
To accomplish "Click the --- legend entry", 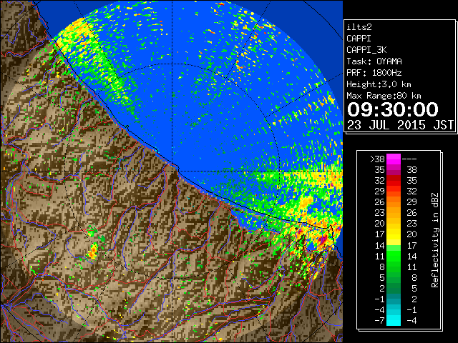I will [409, 159].
